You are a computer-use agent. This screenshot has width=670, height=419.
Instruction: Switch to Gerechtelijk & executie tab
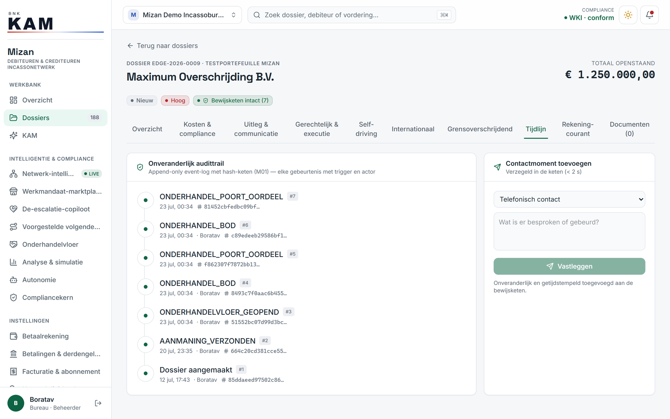click(x=317, y=129)
